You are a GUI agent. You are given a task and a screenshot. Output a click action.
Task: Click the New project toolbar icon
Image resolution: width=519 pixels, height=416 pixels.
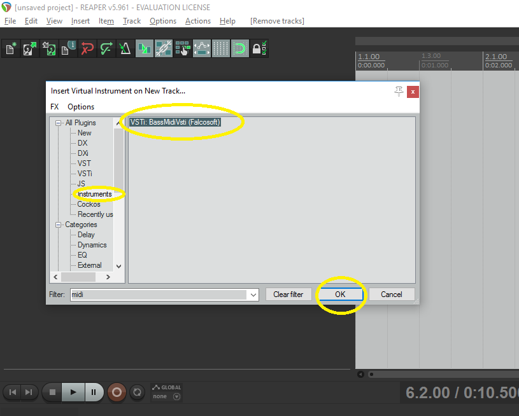click(x=11, y=48)
